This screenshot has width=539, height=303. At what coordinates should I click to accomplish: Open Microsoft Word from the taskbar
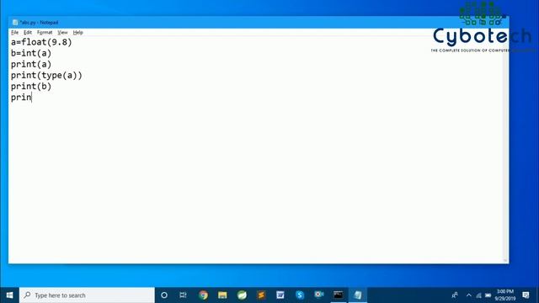point(280,295)
